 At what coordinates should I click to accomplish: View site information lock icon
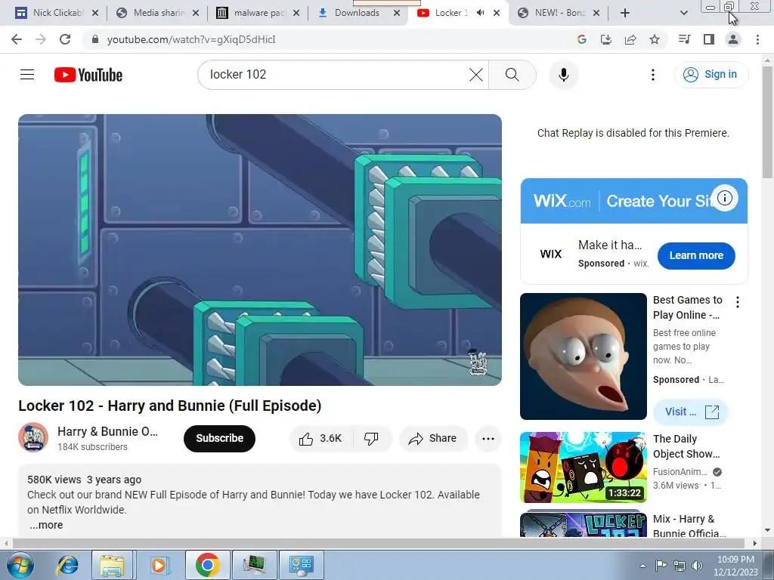[95, 39]
